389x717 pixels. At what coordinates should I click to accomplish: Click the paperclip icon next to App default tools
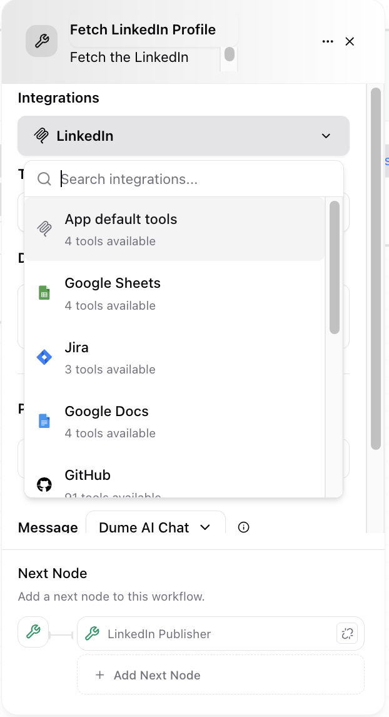[44, 228]
